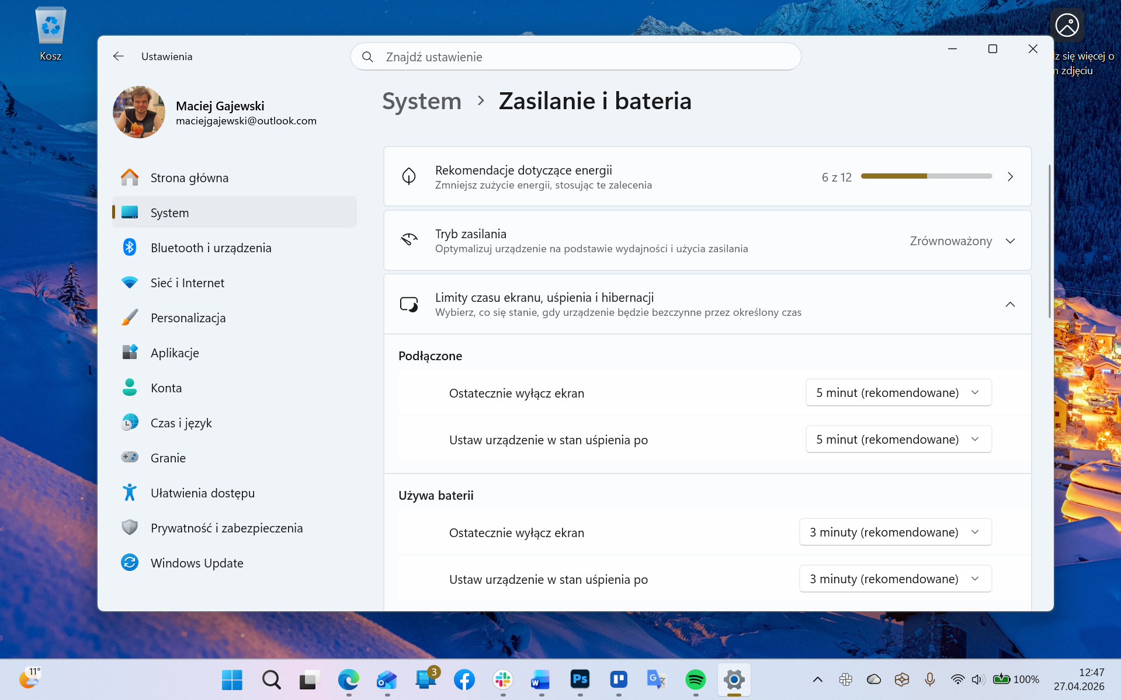Launch Photoshop from the taskbar
The image size is (1121, 700).
579,680
